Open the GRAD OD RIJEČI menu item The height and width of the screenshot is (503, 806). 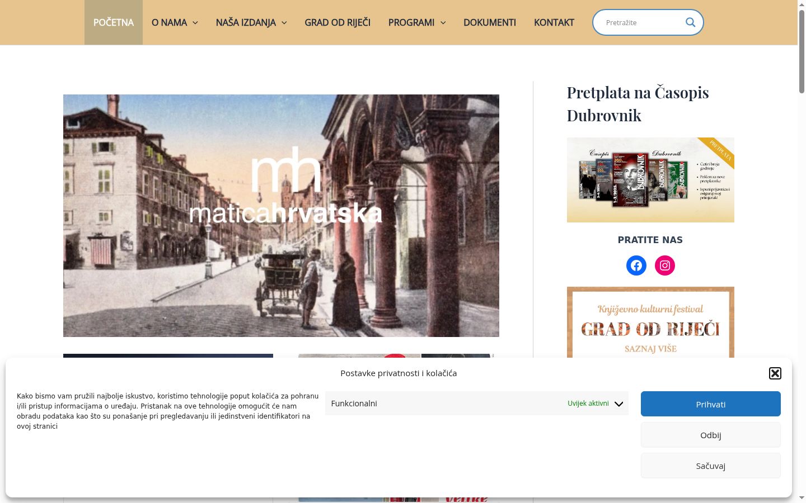pos(338,22)
